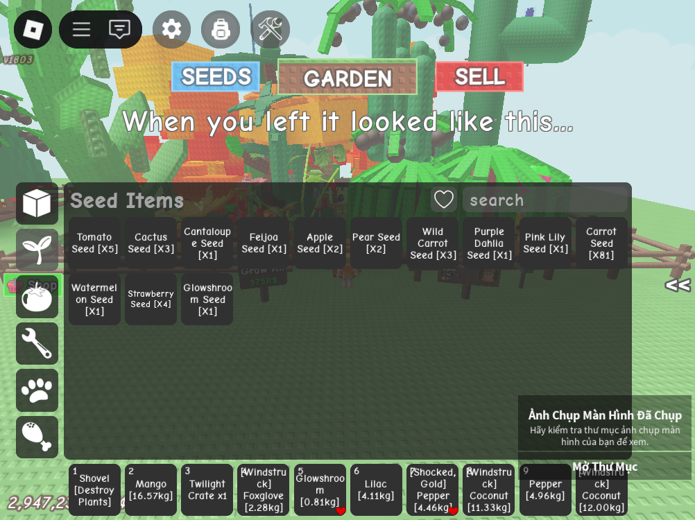This screenshot has height=520, width=695.
Task: Go to the GARDEN button
Action: click(347, 78)
